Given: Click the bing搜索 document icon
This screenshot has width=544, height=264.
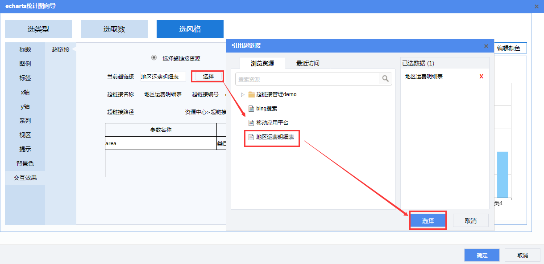Looking at the screenshot, I should pos(251,109).
